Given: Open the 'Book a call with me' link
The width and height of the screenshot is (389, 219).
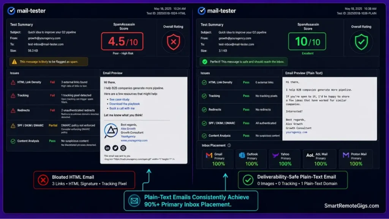Looking at the screenshot, I should pyautogui.click(x=122, y=108).
